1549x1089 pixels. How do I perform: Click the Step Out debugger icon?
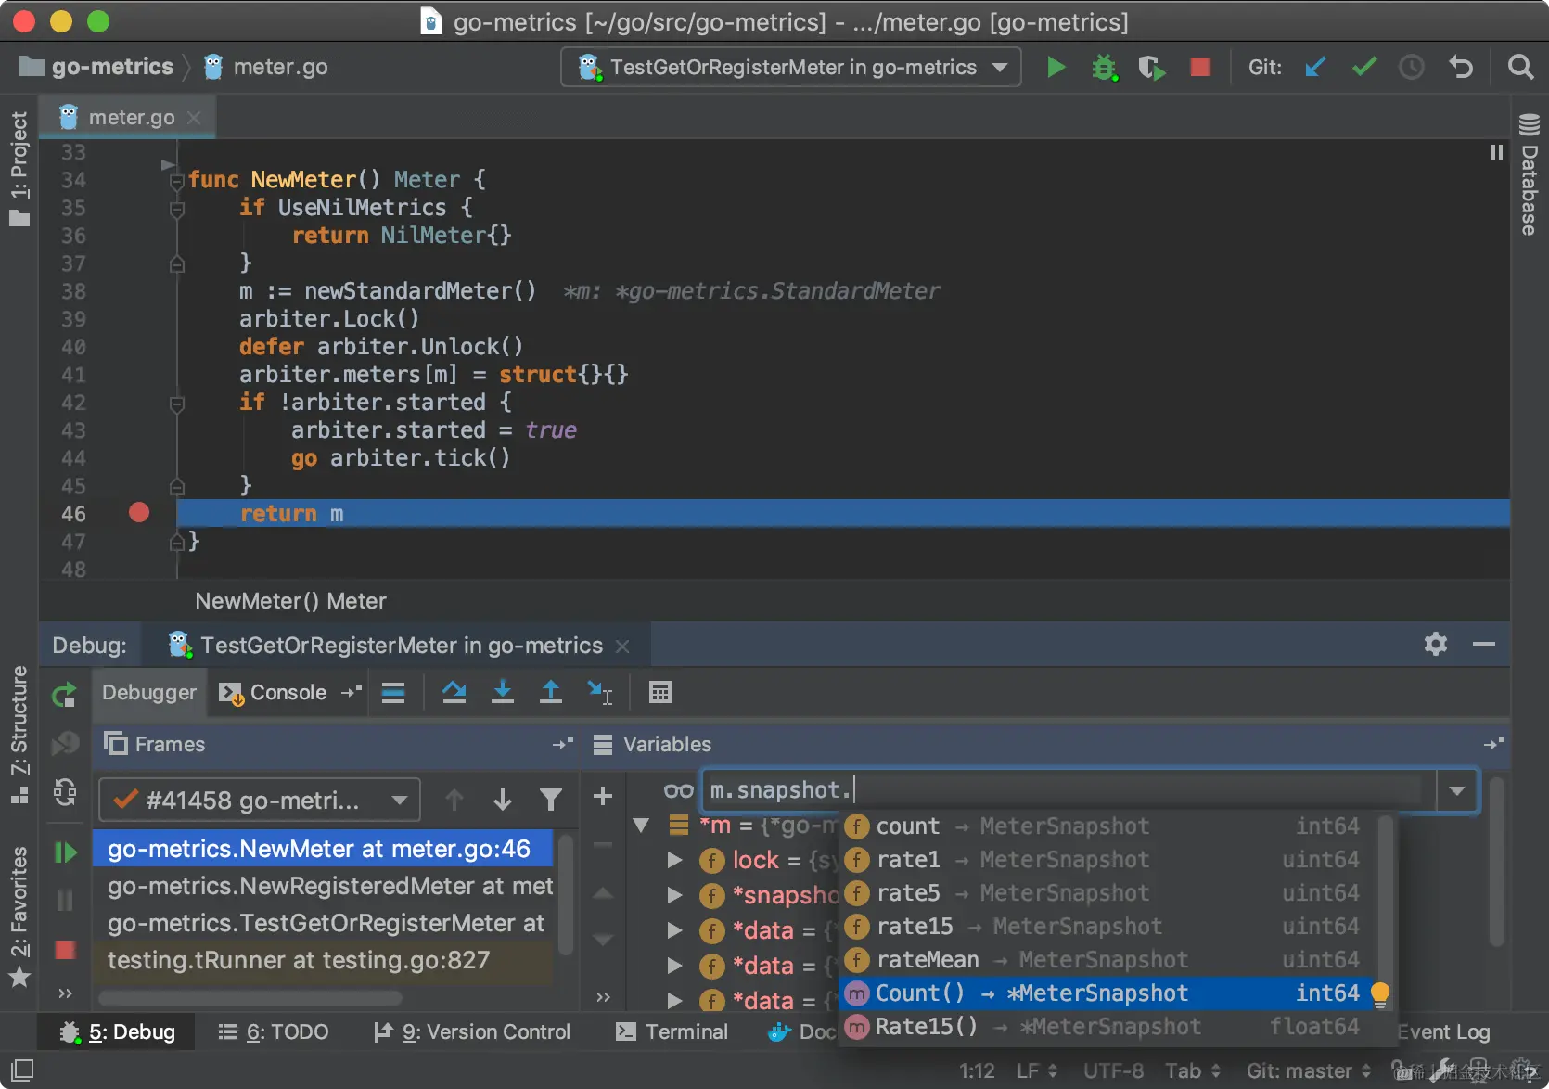pyautogui.click(x=550, y=692)
